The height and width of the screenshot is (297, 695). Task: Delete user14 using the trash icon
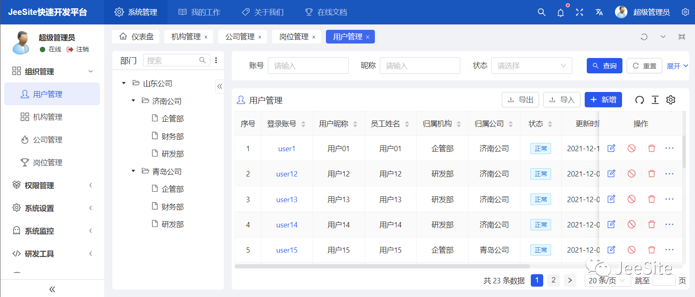coord(652,225)
